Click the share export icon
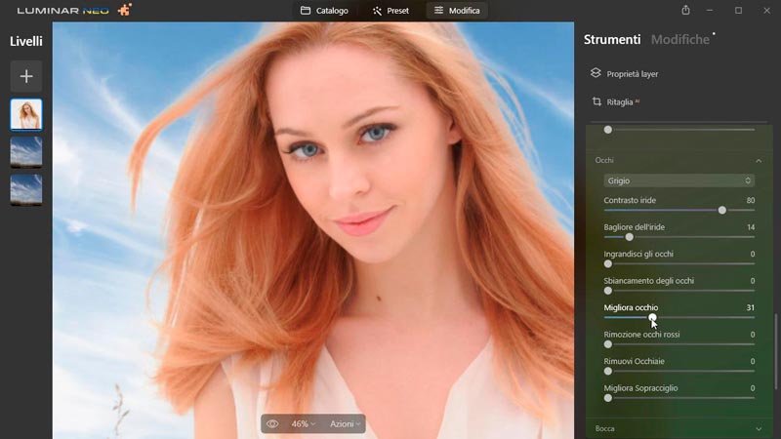781x439 pixels. tap(686, 10)
